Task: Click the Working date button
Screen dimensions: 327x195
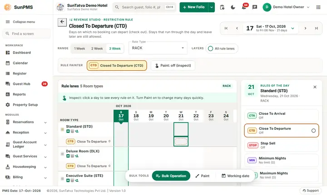Action: [235, 176]
